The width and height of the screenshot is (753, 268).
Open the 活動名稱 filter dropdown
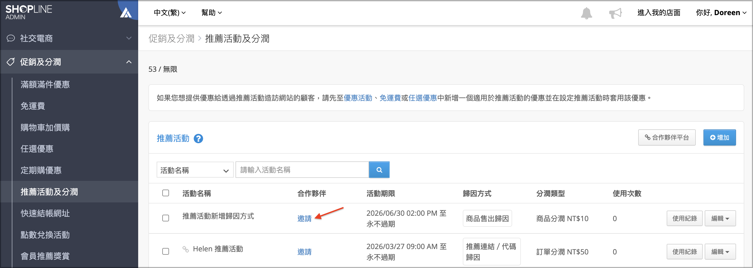[x=195, y=170]
